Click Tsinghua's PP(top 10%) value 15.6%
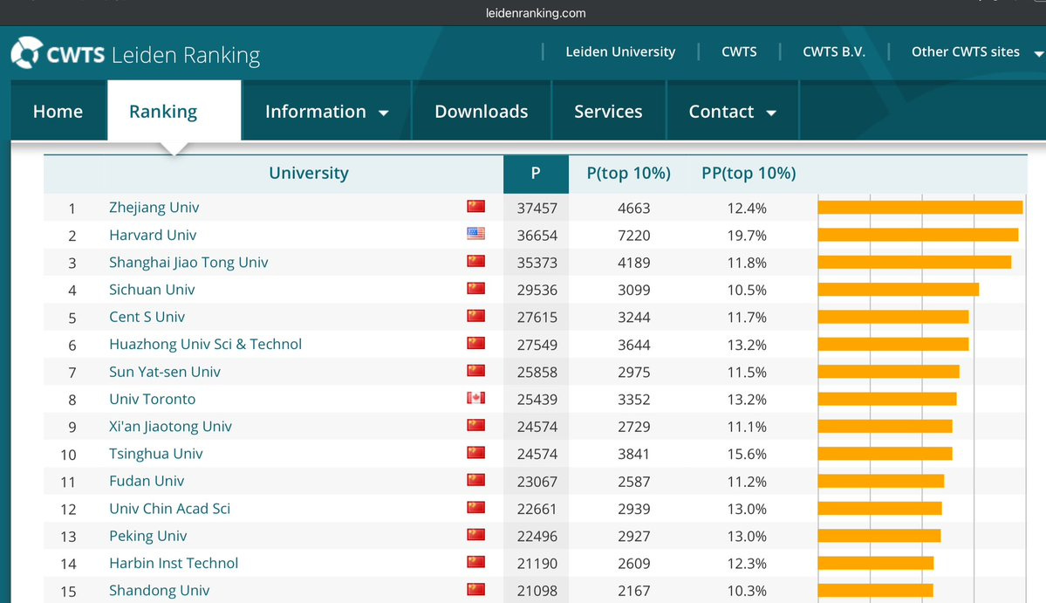Screen dimensions: 1046x603 tap(747, 455)
